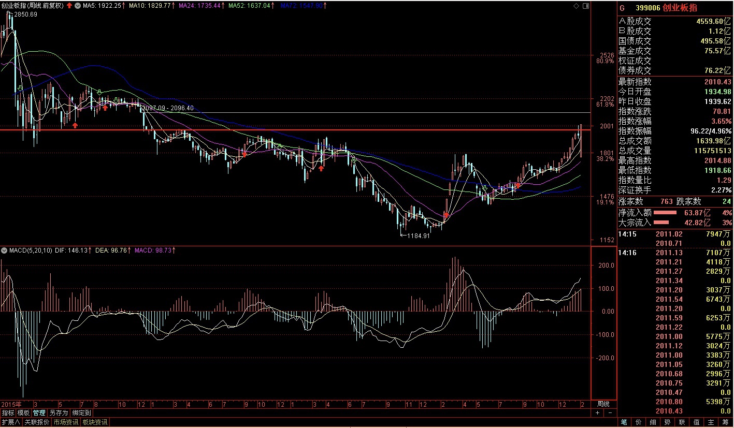Click the plus zoom-in button
The width and height of the screenshot is (734, 428).
tap(597, 413)
